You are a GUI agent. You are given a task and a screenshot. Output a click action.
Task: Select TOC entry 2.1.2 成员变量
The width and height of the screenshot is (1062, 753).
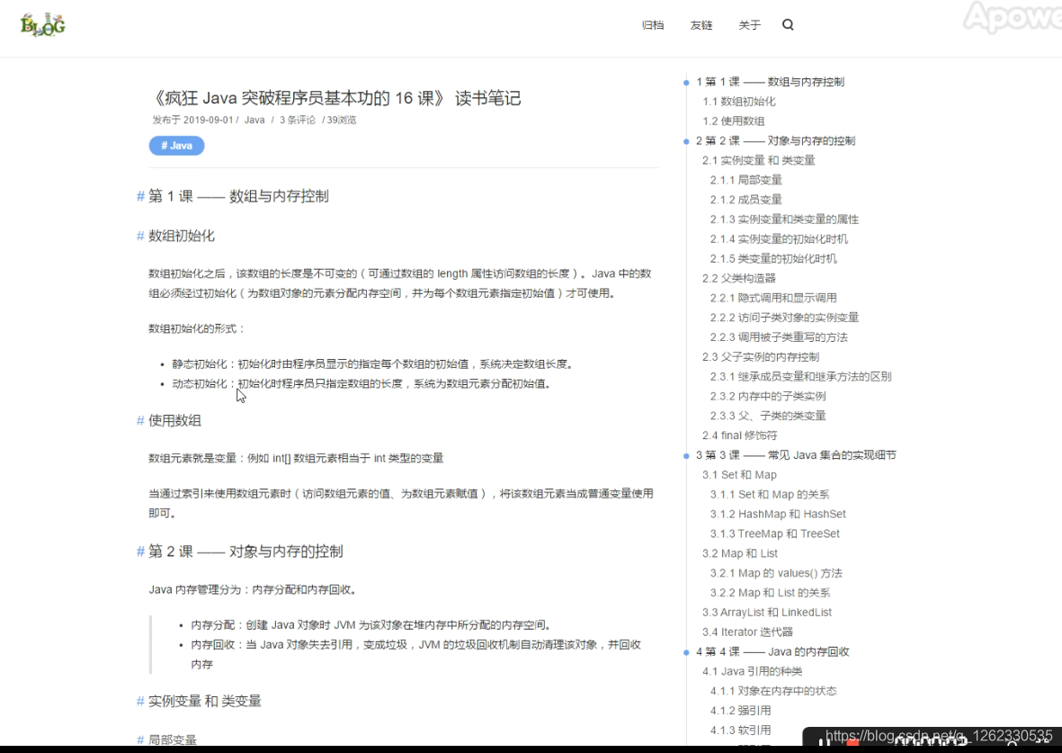[746, 200]
